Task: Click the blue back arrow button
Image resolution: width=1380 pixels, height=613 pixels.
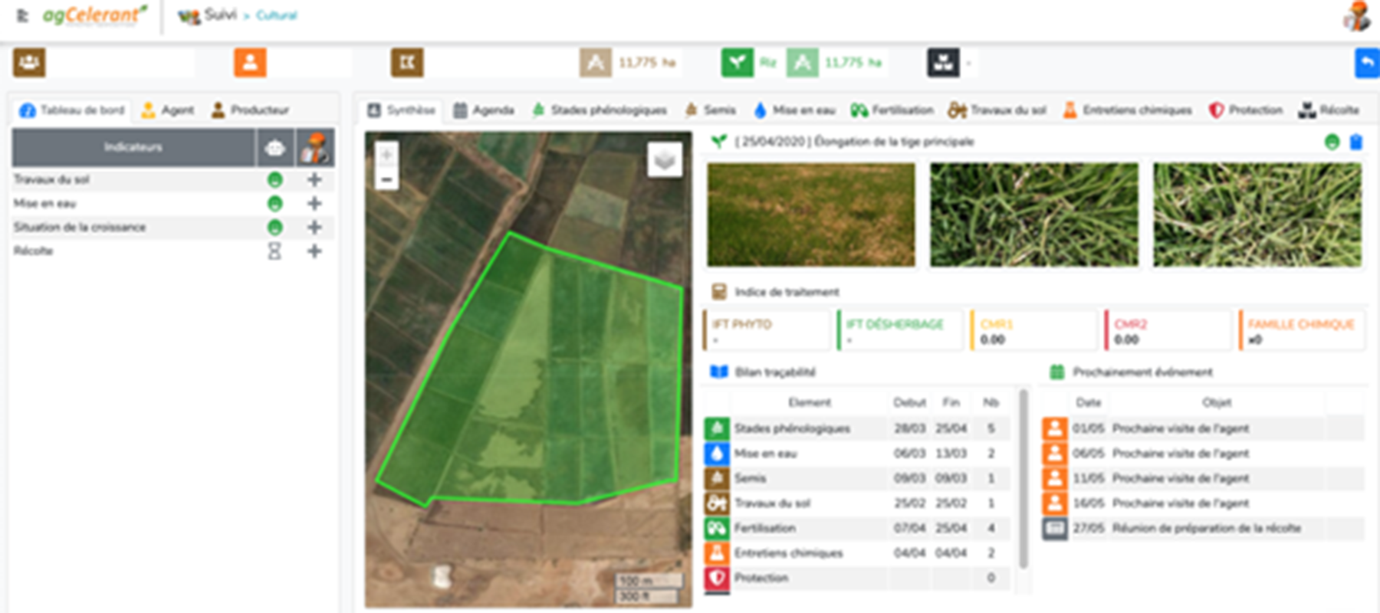Action: coord(1367,63)
